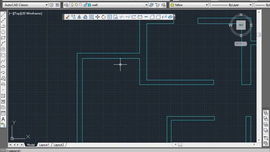The height and width of the screenshot is (152, 270).
Task: Choose the Break tool
Action: pos(140,17)
